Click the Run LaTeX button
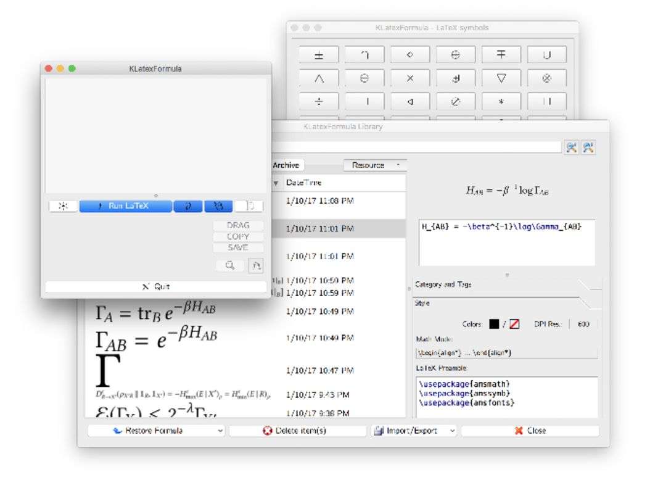 [125, 206]
